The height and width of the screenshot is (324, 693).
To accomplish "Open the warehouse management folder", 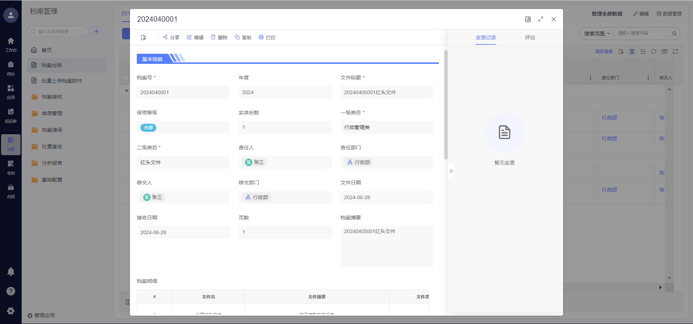I will pos(52,113).
